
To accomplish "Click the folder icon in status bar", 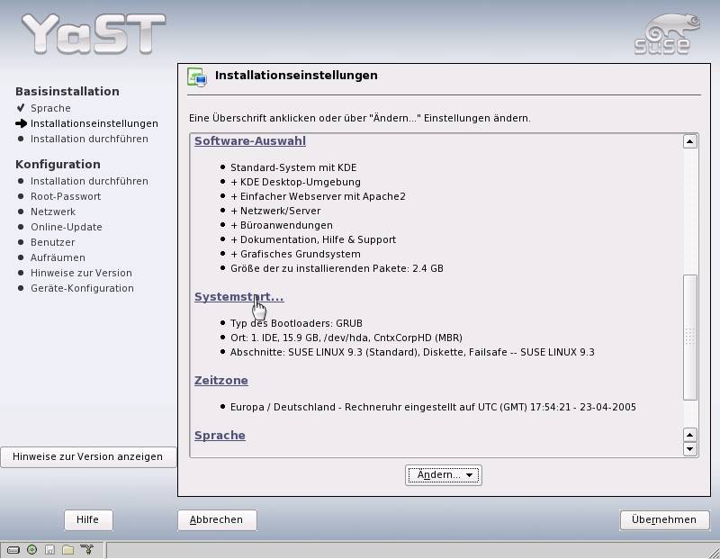I will click(x=68, y=550).
